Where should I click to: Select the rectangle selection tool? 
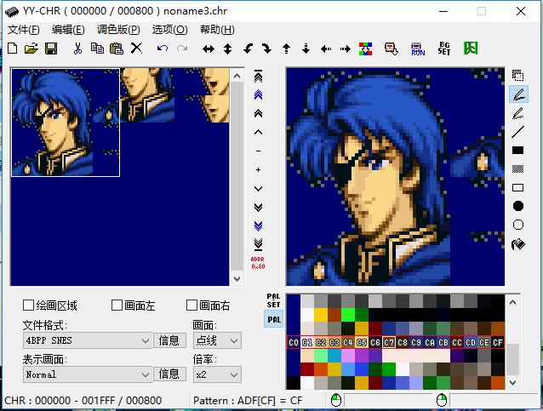click(517, 75)
